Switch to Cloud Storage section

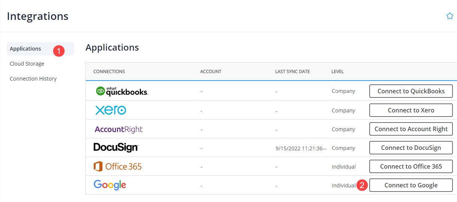[x=27, y=64]
